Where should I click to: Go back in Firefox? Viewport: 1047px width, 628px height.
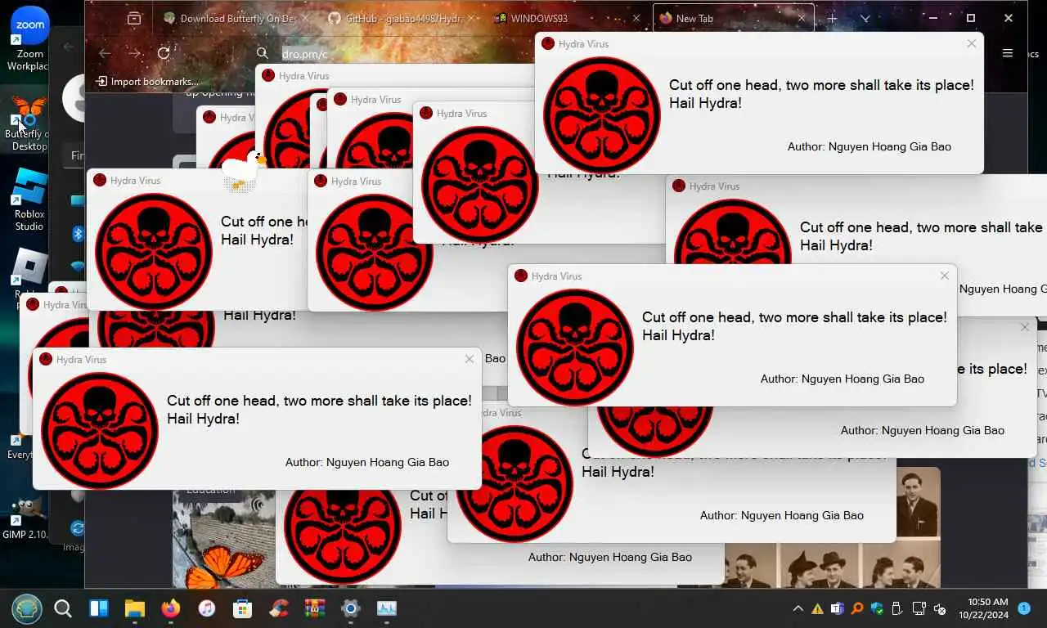click(105, 53)
